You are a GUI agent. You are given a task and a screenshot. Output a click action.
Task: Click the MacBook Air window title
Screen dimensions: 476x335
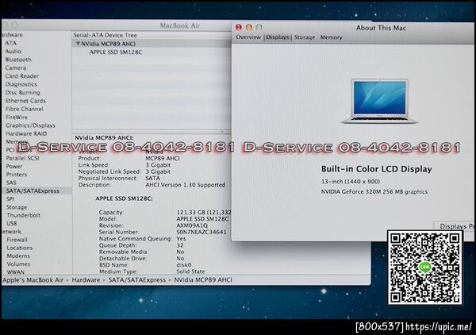pyautogui.click(x=180, y=25)
